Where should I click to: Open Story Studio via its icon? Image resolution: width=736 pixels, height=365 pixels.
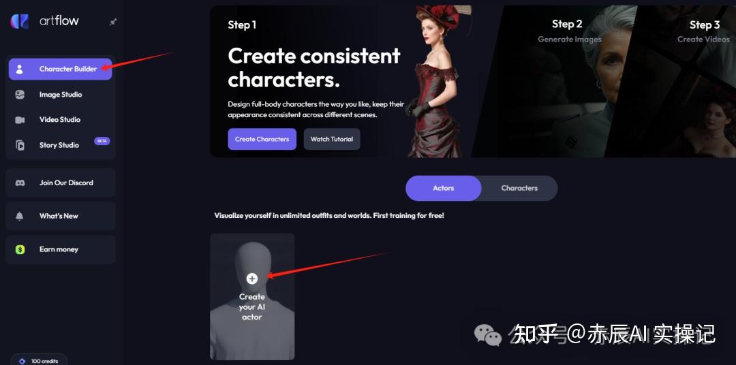pos(20,145)
